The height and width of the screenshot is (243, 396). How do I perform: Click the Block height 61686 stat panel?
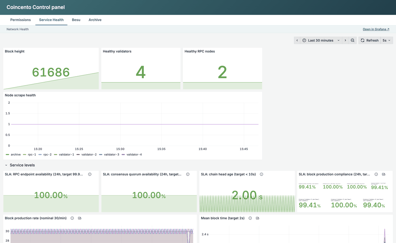pyautogui.click(x=51, y=69)
